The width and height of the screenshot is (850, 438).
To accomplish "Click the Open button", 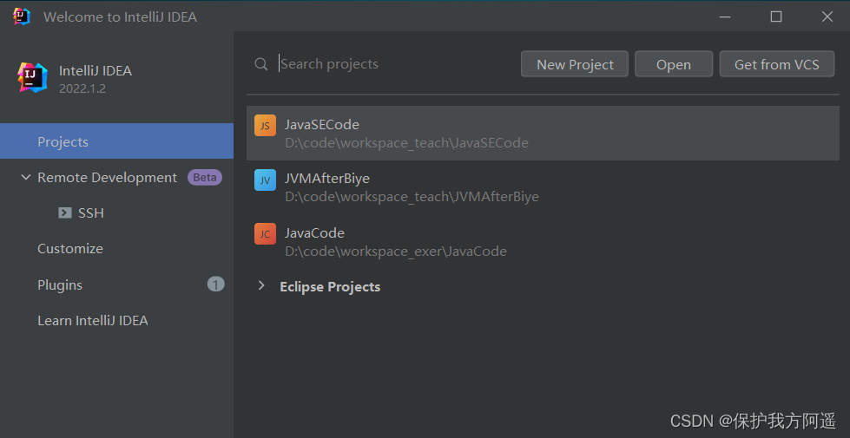I will 674,64.
